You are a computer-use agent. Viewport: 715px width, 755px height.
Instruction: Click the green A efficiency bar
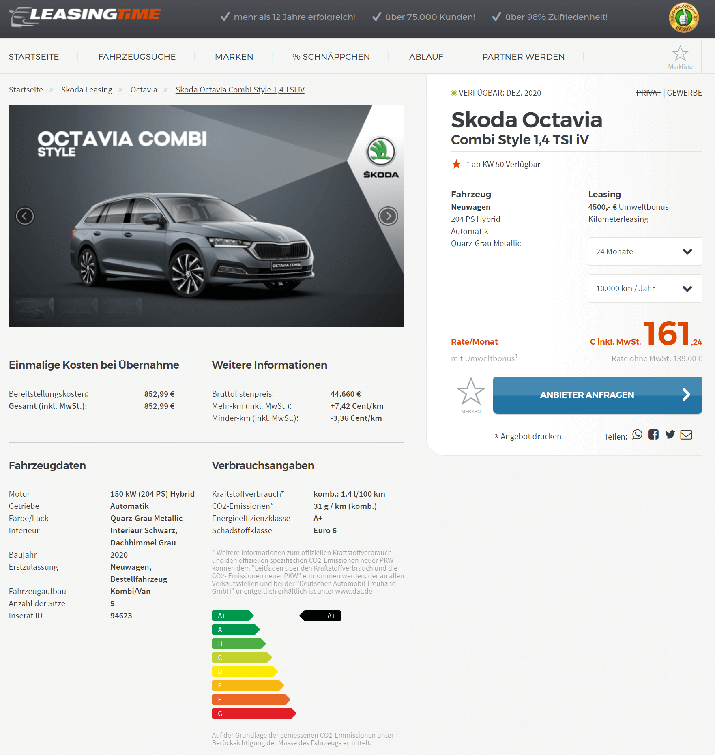tap(236, 630)
